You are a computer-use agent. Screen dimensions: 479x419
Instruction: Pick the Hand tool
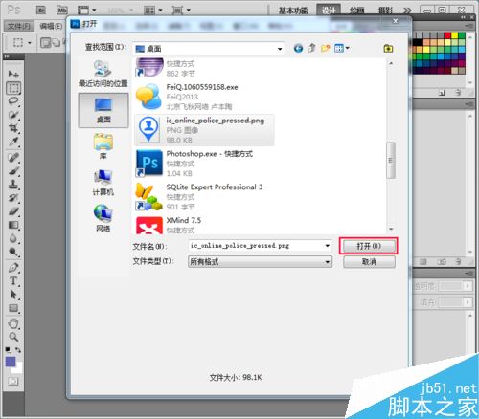coord(13,323)
